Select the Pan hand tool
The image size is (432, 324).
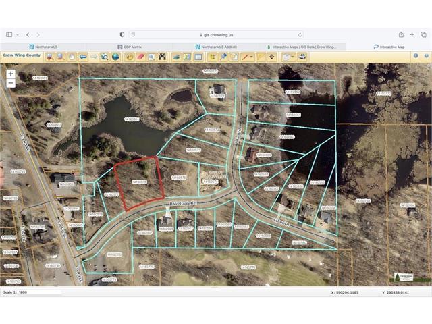point(72,57)
